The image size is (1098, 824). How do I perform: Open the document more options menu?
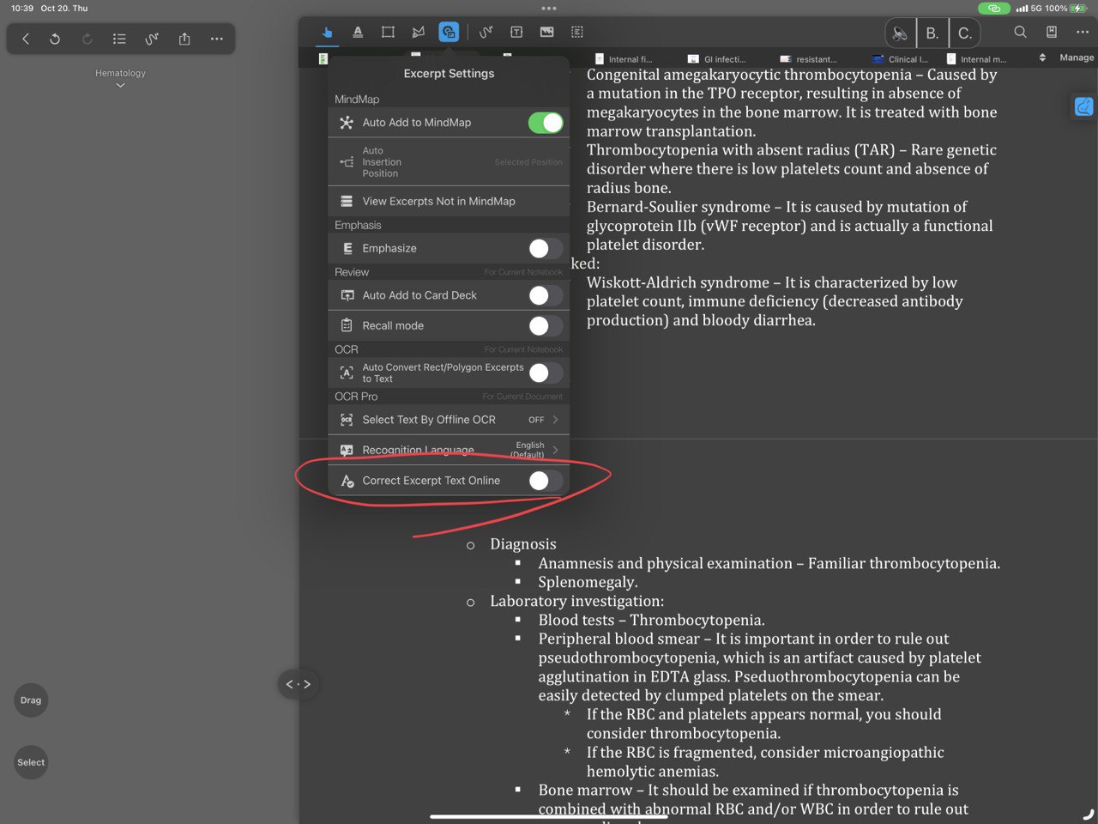tap(1083, 32)
